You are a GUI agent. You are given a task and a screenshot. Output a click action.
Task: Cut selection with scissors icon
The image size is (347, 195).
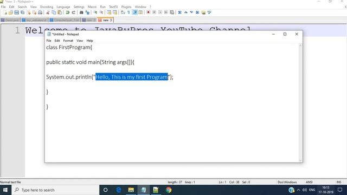pos(48,12)
